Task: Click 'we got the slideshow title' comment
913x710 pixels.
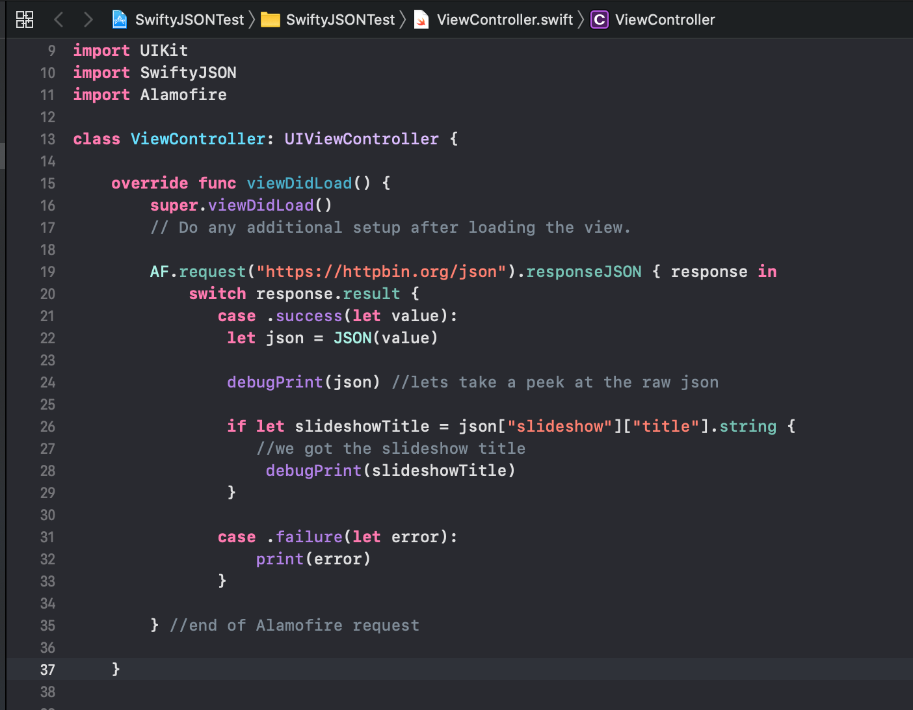Action: [x=391, y=448]
